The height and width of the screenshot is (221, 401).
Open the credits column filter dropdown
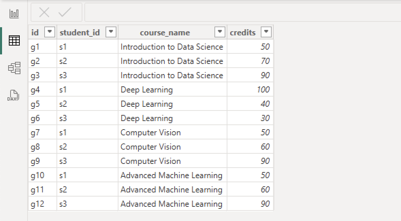(x=266, y=32)
